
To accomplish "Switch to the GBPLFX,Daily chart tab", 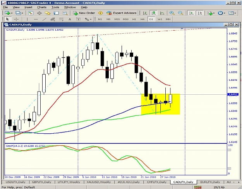I will 41,182.
